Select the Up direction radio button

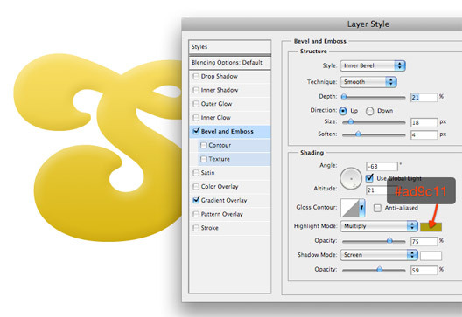pos(343,111)
